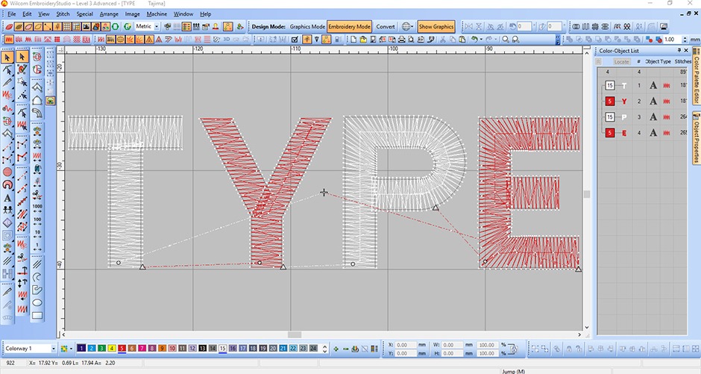The width and height of the screenshot is (701, 374).
Task: Click the New document icon
Action: 353,40
